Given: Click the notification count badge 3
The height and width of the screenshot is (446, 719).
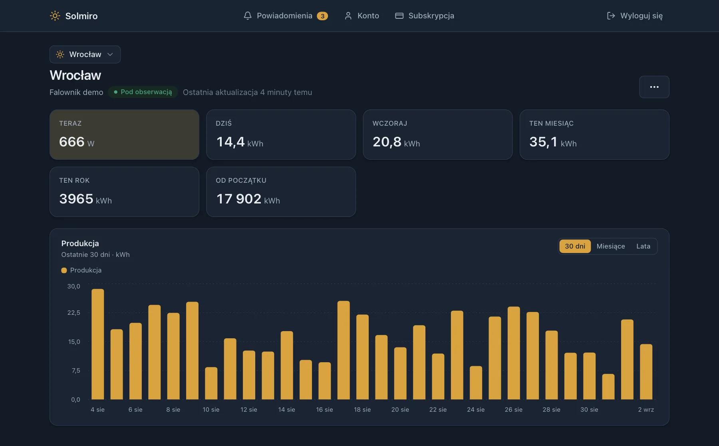Looking at the screenshot, I should 322,16.
